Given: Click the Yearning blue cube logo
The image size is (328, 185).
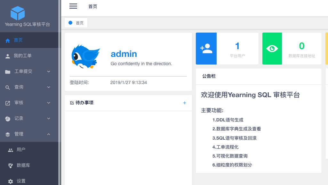Looking at the screenshot, I should click(x=18, y=13).
